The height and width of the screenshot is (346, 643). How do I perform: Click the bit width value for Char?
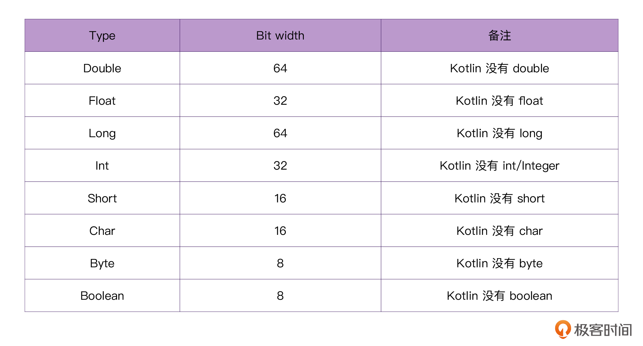(280, 231)
